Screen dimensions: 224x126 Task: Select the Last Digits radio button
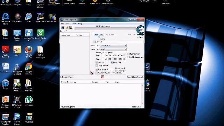[x=116, y=71]
